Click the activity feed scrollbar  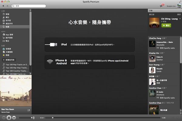pos(181,50)
